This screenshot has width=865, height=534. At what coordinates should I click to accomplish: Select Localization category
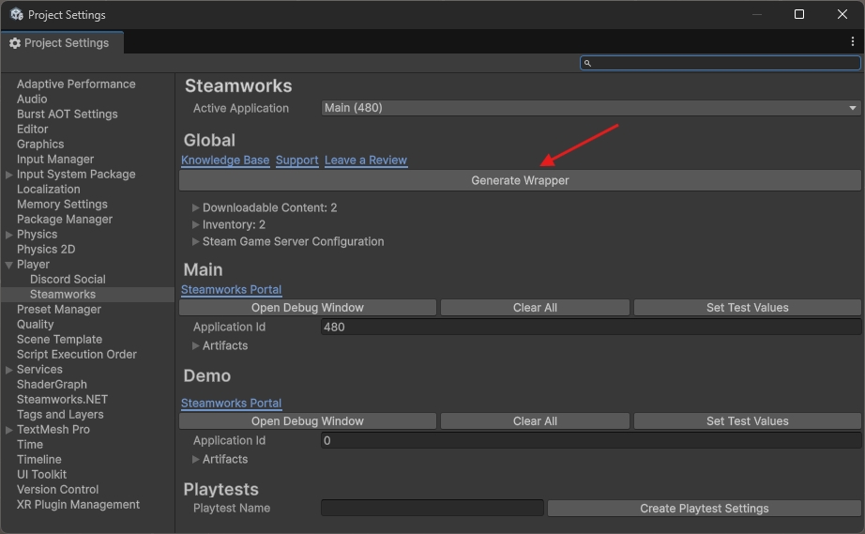(x=49, y=190)
